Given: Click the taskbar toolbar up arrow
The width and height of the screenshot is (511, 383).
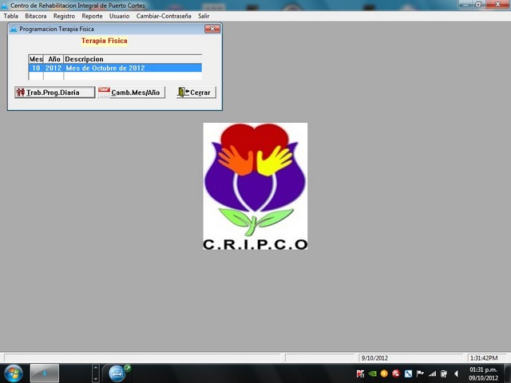Looking at the screenshot, I should point(96,368).
